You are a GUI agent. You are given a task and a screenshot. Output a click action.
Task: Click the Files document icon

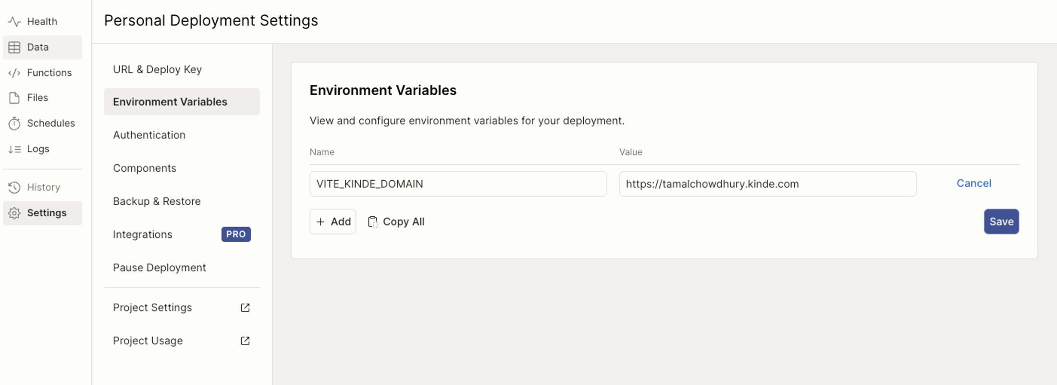(14, 98)
